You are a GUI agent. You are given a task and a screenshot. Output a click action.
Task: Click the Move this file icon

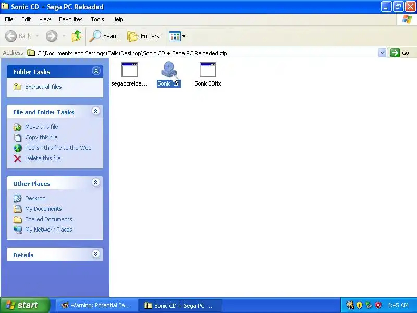18,127
